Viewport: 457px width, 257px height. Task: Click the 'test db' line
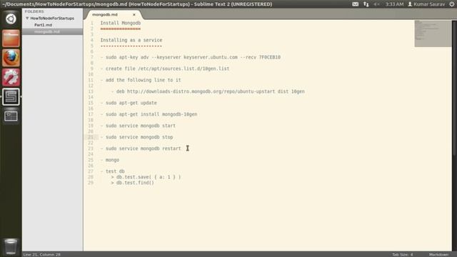[x=113, y=171]
